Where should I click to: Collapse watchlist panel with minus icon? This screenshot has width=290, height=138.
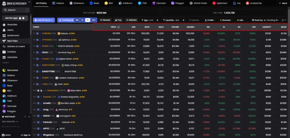click(x=25, y=117)
